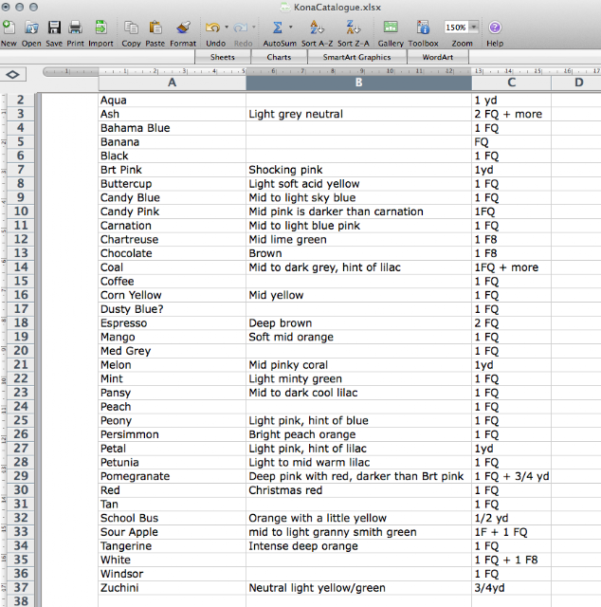Screen dimensions: 601x607
Task: Insert a sum with AutoSum icon
Action: click(x=277, y=28)
